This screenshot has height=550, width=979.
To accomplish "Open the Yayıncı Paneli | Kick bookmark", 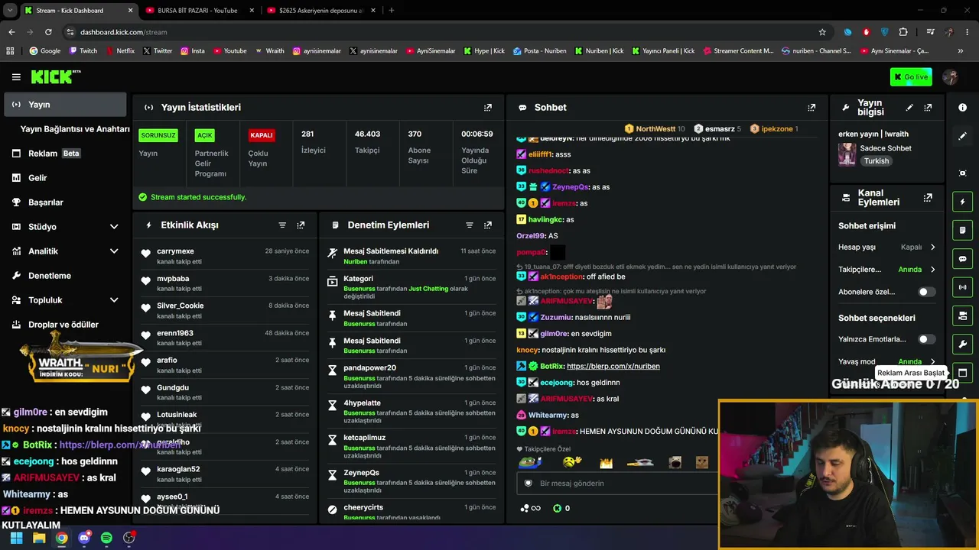I will point(663,51).
